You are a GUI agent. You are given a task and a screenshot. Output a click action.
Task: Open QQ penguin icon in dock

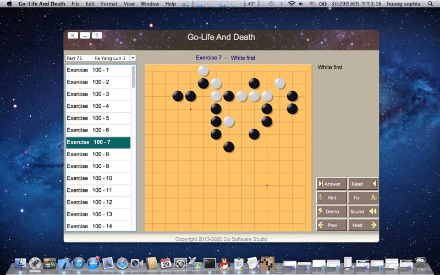(224, 263)
